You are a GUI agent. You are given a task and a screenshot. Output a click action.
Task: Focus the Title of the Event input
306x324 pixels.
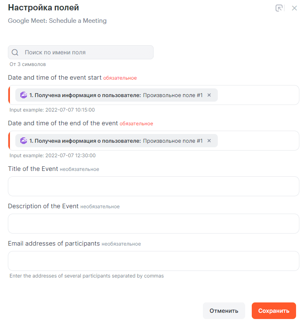(153, 186)
